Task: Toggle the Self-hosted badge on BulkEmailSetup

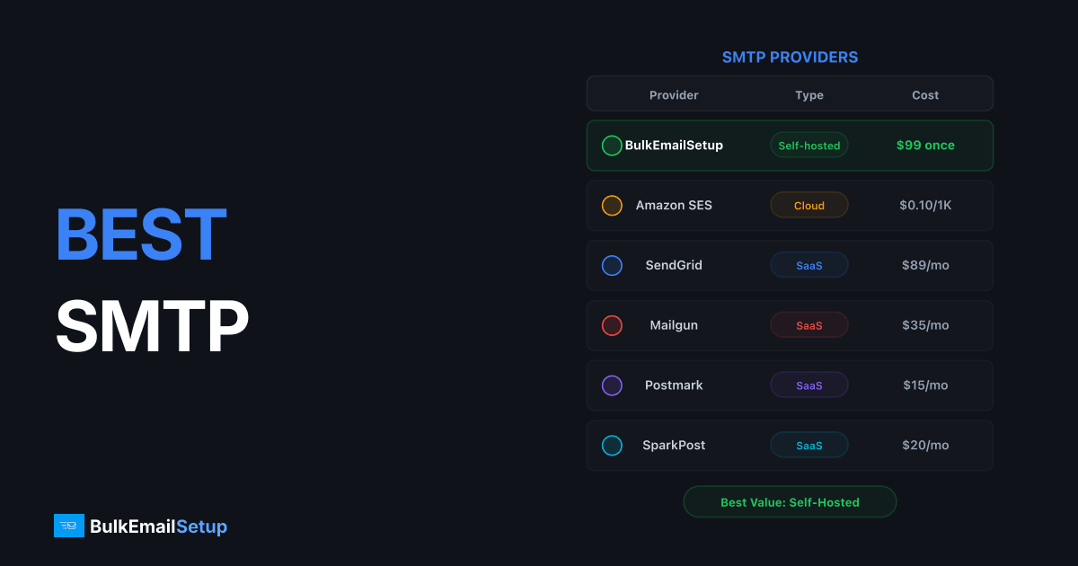Action: (x=808, y=145)
